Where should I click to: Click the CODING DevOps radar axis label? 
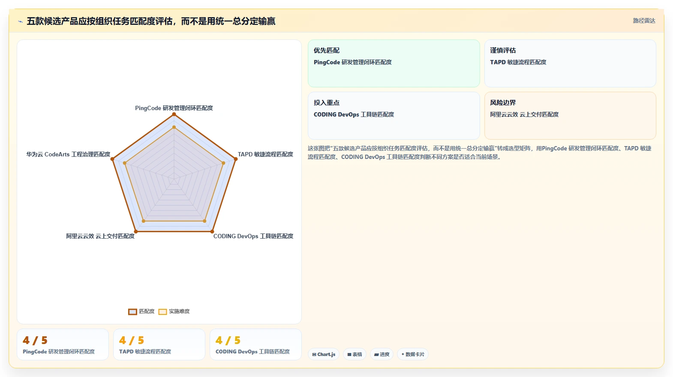coord(253,236)
